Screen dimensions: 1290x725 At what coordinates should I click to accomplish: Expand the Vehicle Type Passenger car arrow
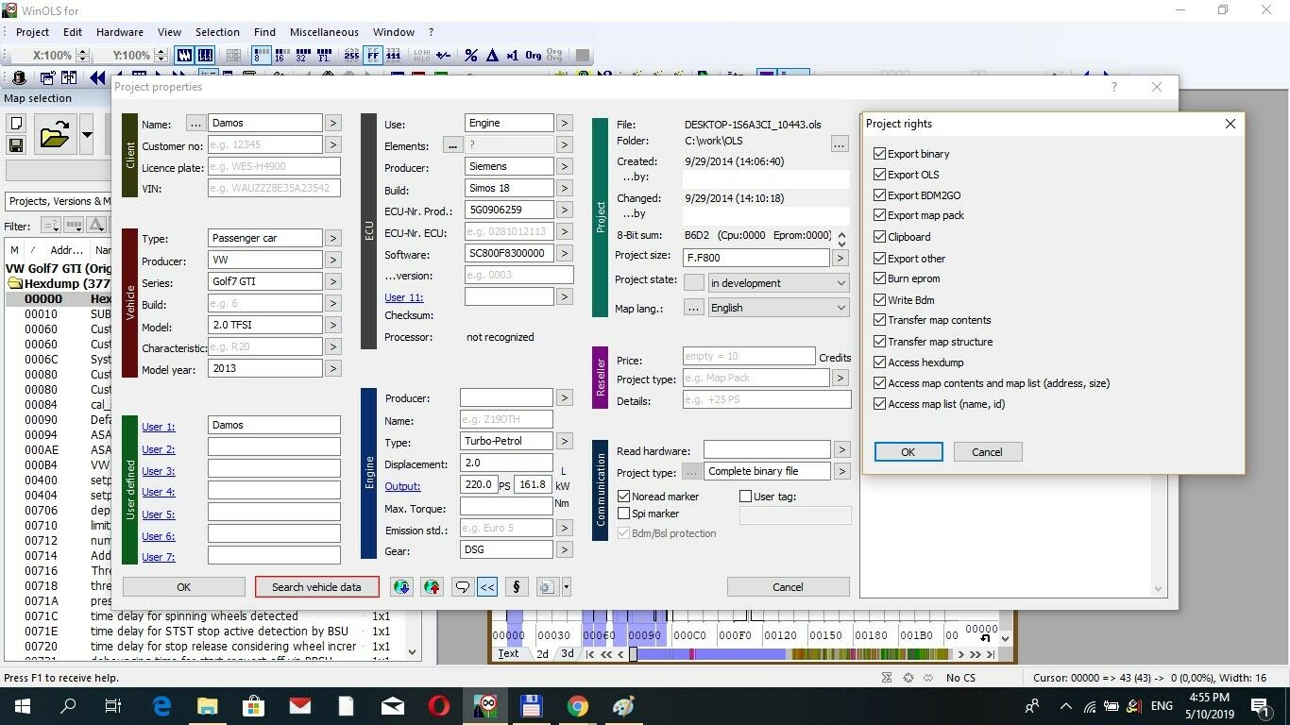pos(333,239)
